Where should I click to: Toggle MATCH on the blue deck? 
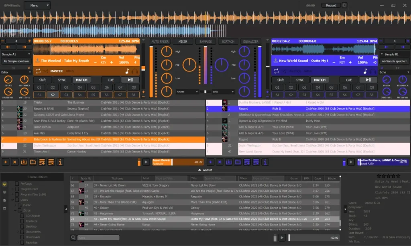pyautogui.click(x=319, y=80)
